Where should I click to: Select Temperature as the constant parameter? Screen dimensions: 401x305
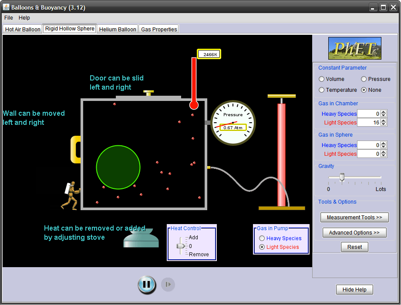point(321,90)
